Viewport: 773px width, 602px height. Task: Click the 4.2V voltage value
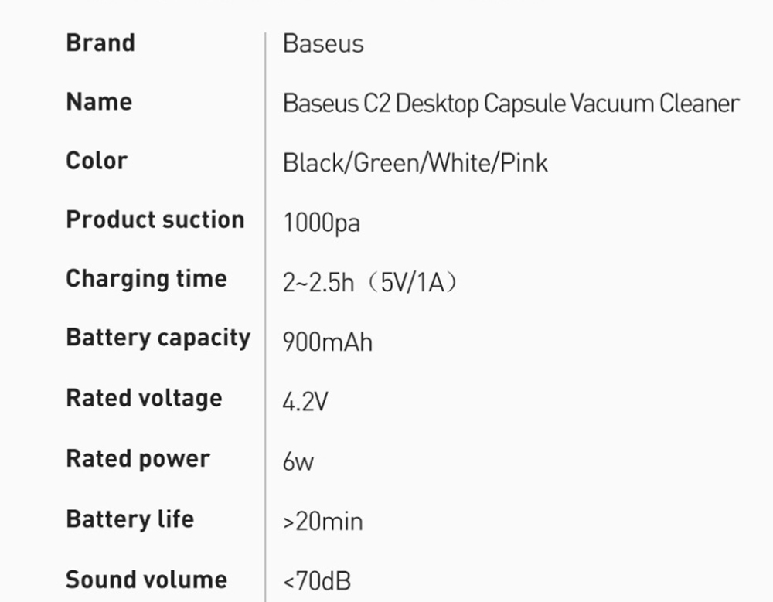pyautogui.click(x=305, y=402)
